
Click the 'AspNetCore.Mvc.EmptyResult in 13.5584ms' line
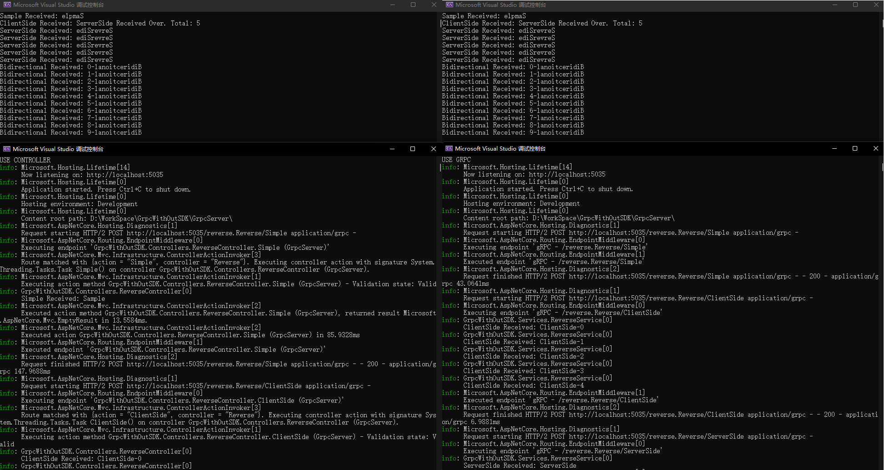[x=74, y=320]
